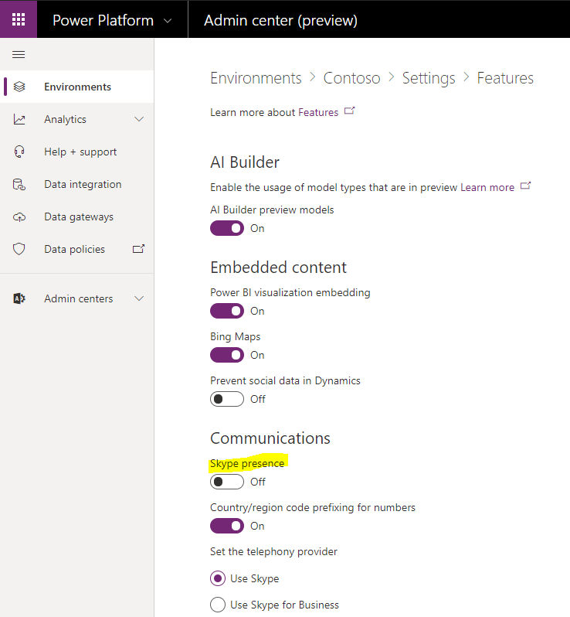The height and width of the screenshot is (617, 570).
Task: Expand the Admin centers chevron
Action: tap(139, 298)
